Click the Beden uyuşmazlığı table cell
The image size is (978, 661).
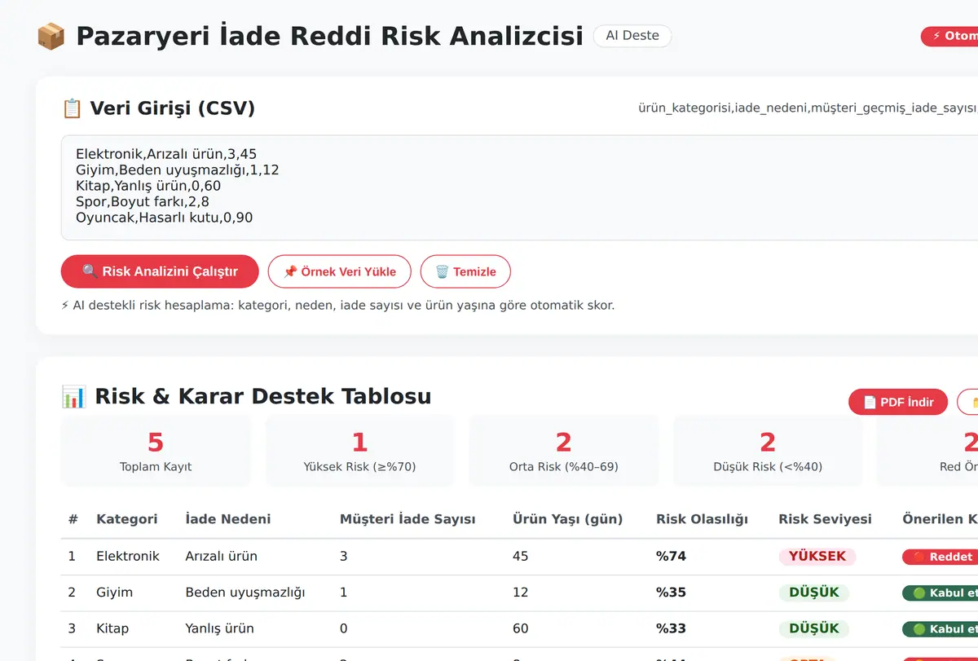[245, 593]
